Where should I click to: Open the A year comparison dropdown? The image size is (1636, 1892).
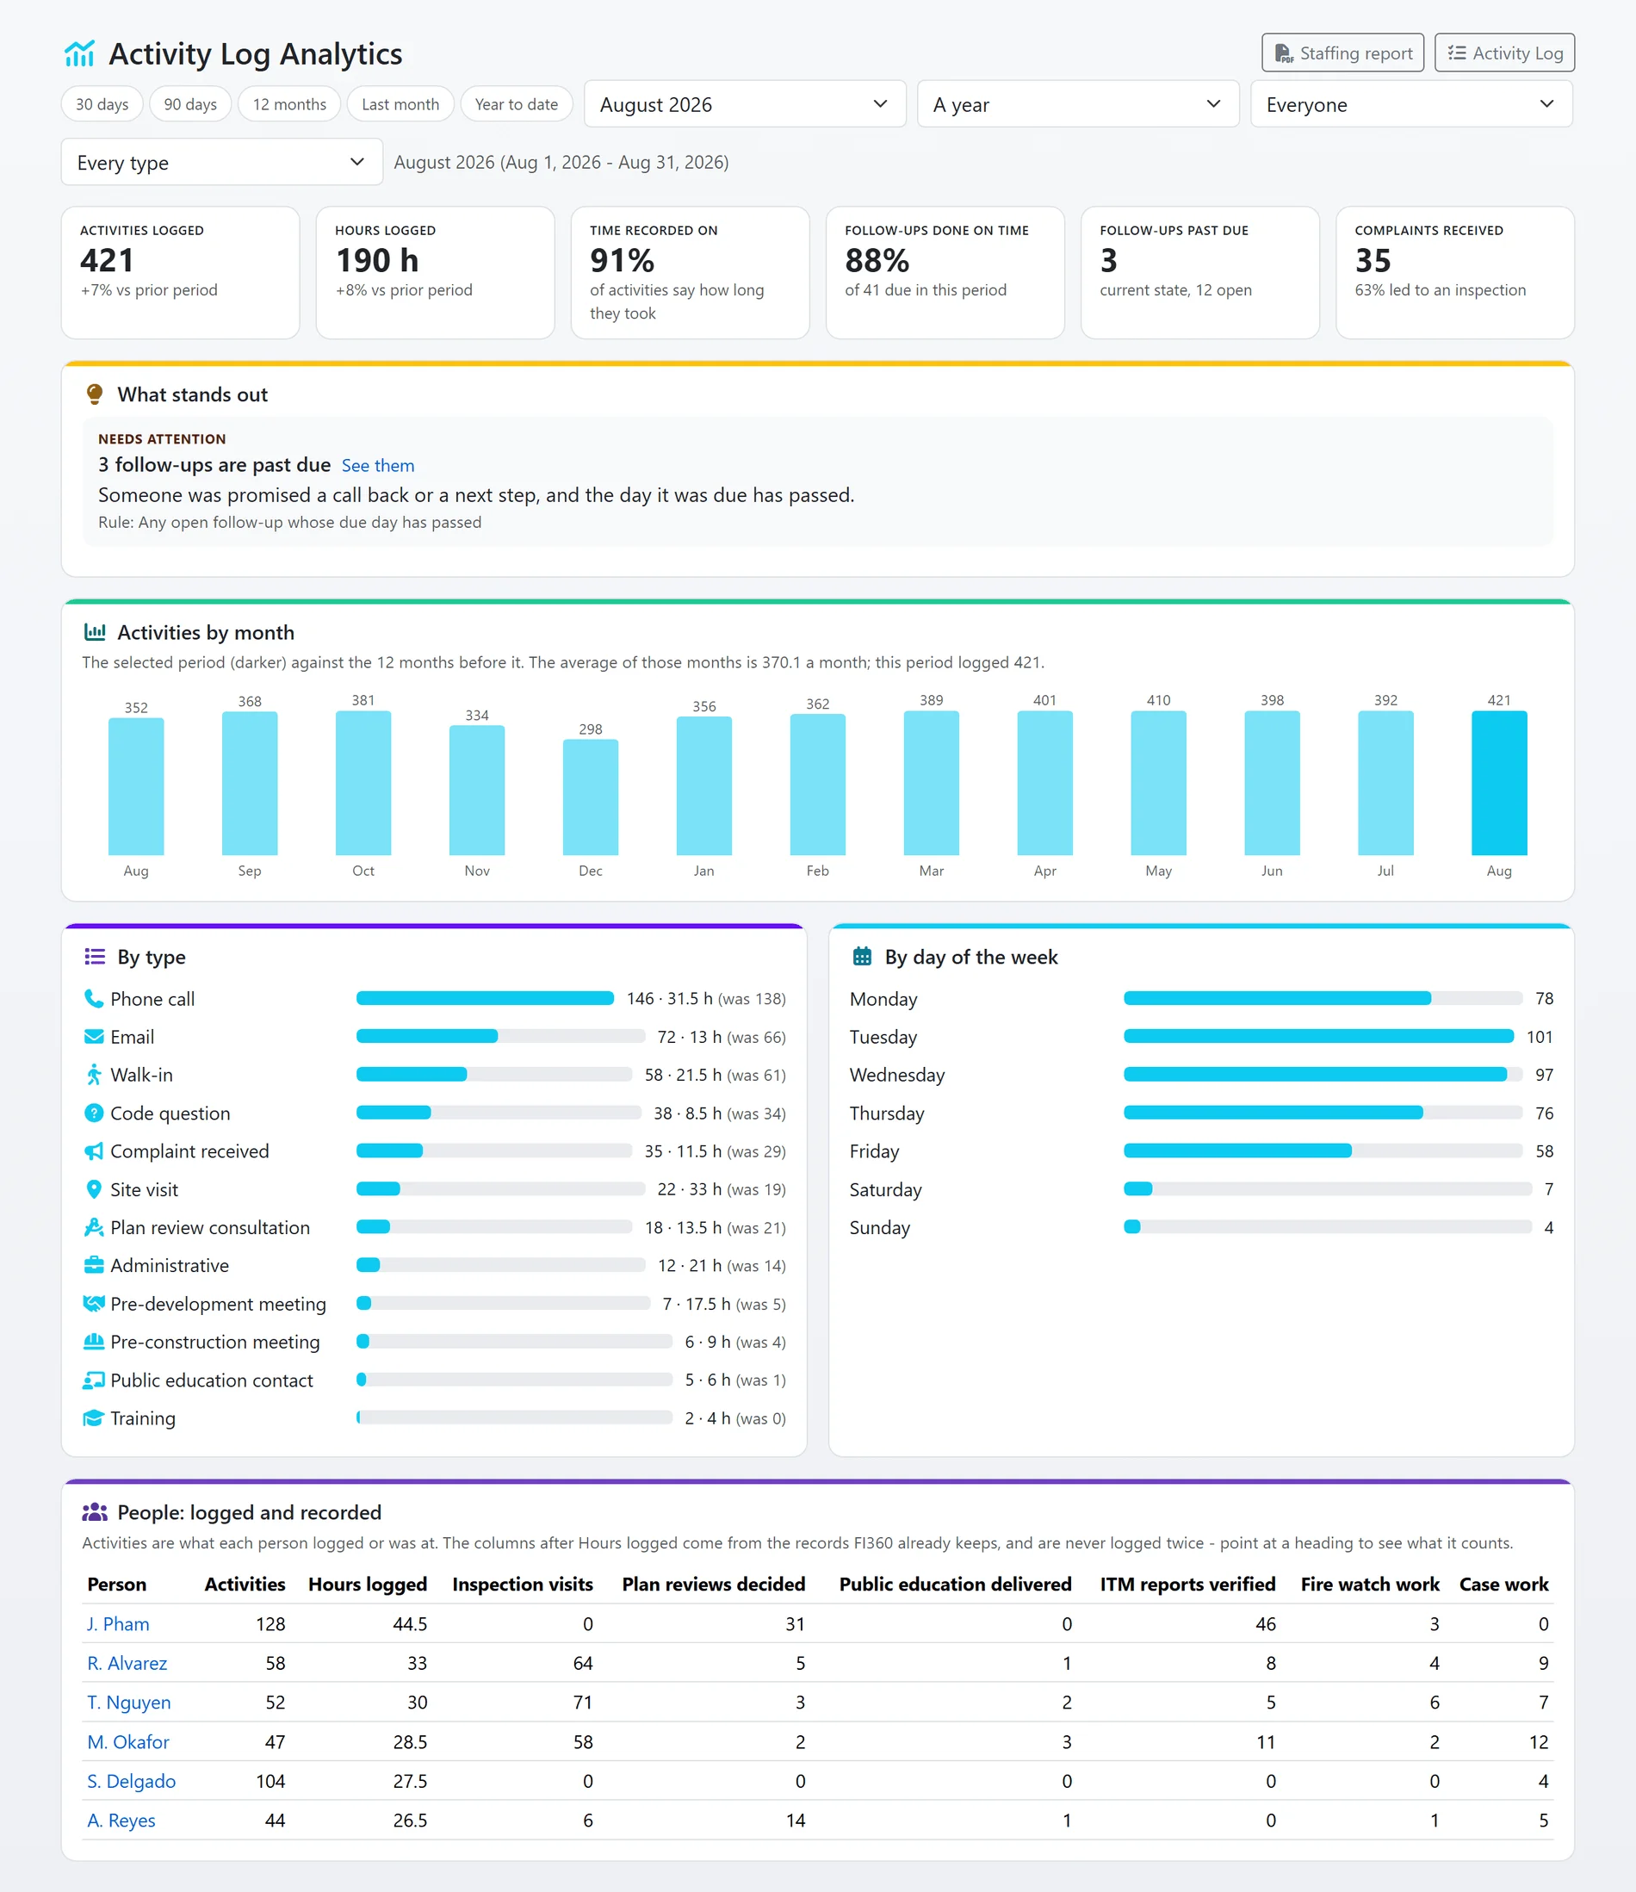[x=1077, y=104]
